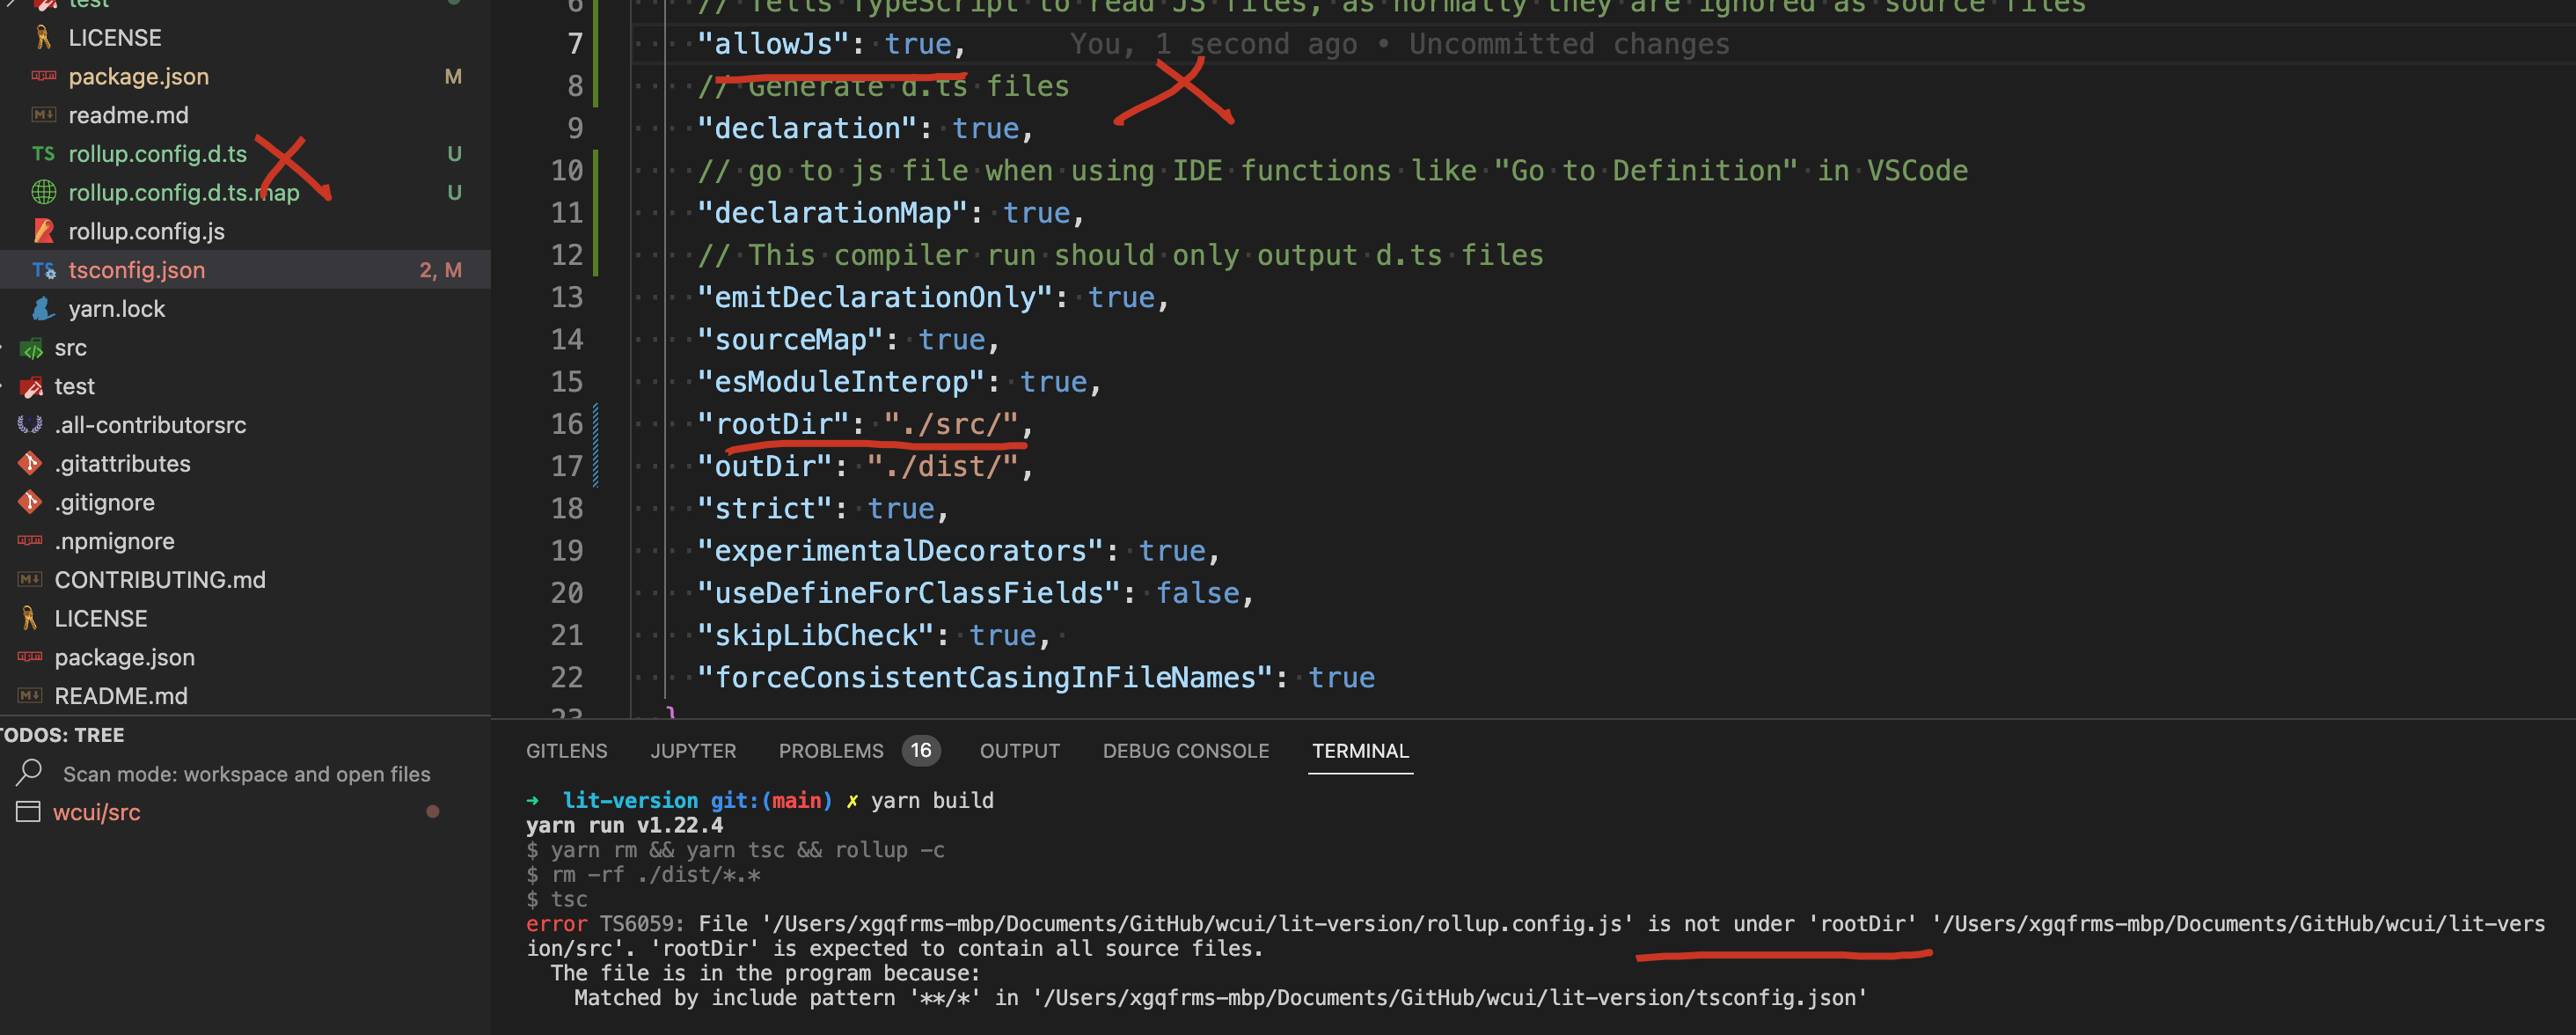2576x1035 pixels.
Task: Open .all-contributorsrc file
Action: [150, 425]
